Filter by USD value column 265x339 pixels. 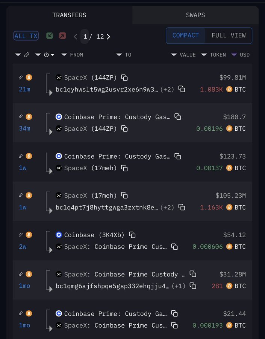(241, 55)
